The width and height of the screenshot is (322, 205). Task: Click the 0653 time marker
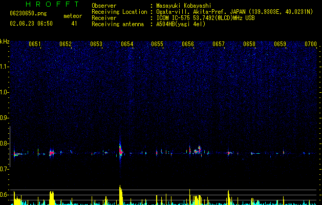(x=96, y=44)
